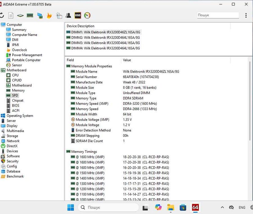Screen dimensions: 253x214
Task: Open the CPU page
Action: (15, 75)
